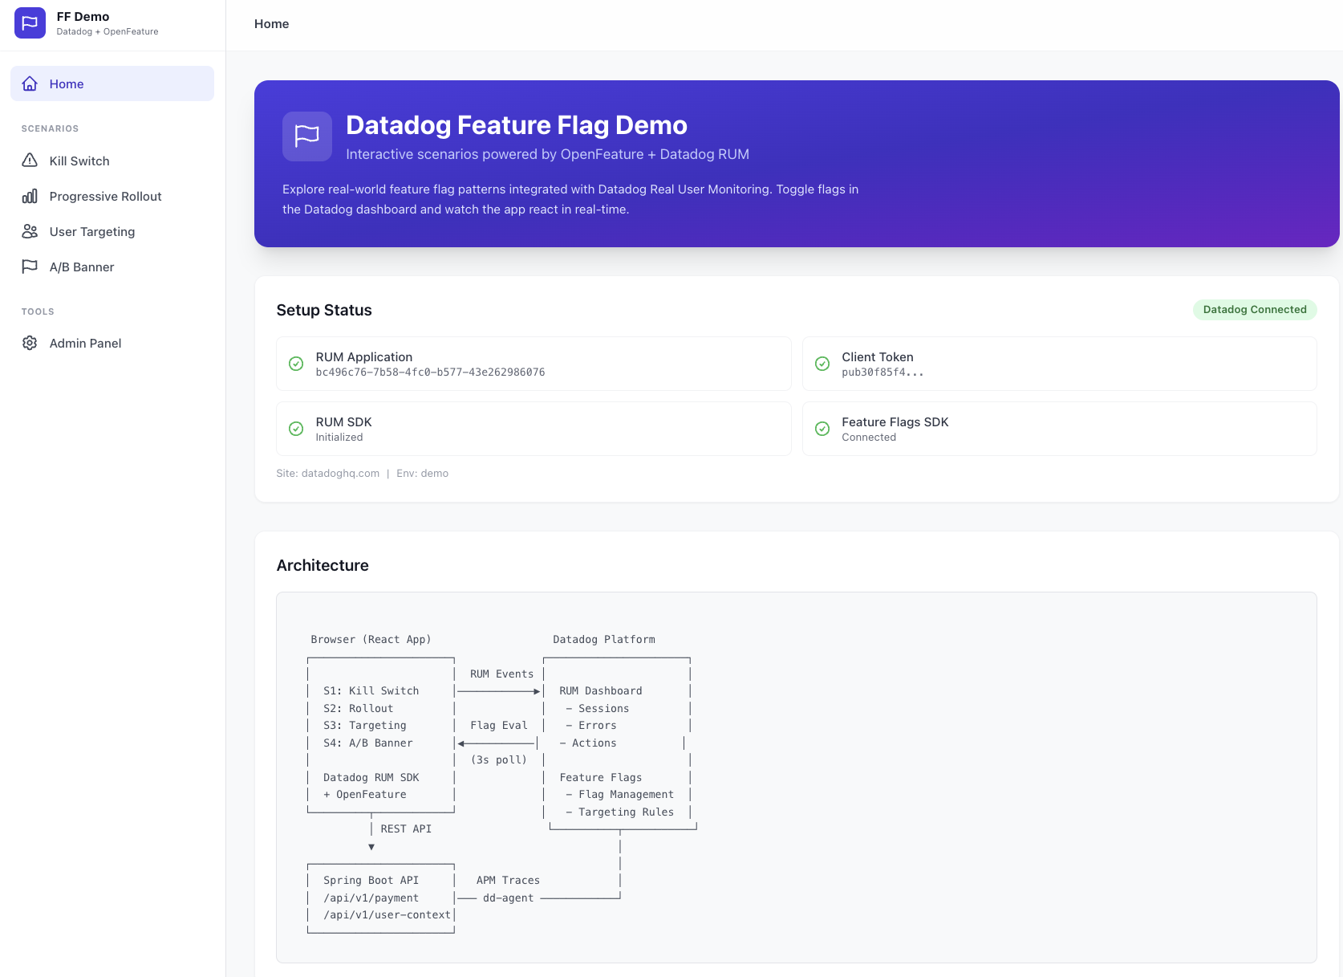Click S3: Targeting in the diagram
This screenshot has height=977, width=1343.
pos(364,726)
